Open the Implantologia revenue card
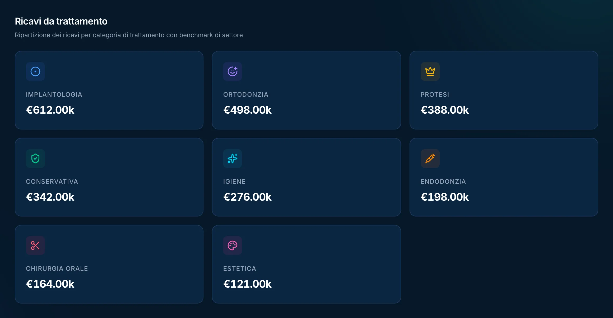Screen dimensions: 613x318 pos(109,90)
